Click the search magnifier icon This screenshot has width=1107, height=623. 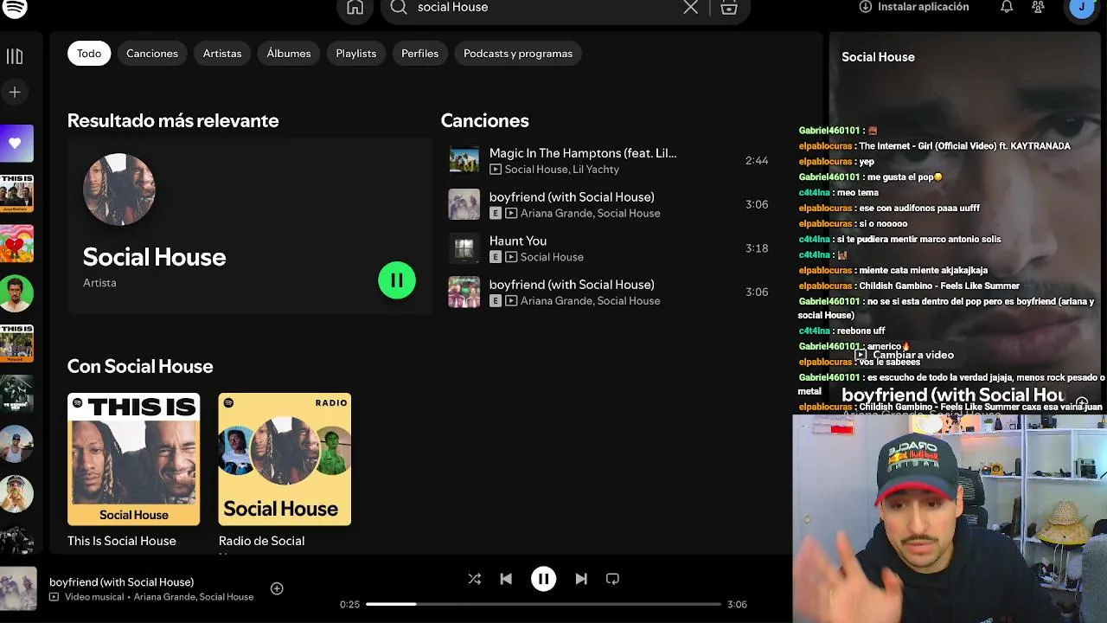pos(399,7)
